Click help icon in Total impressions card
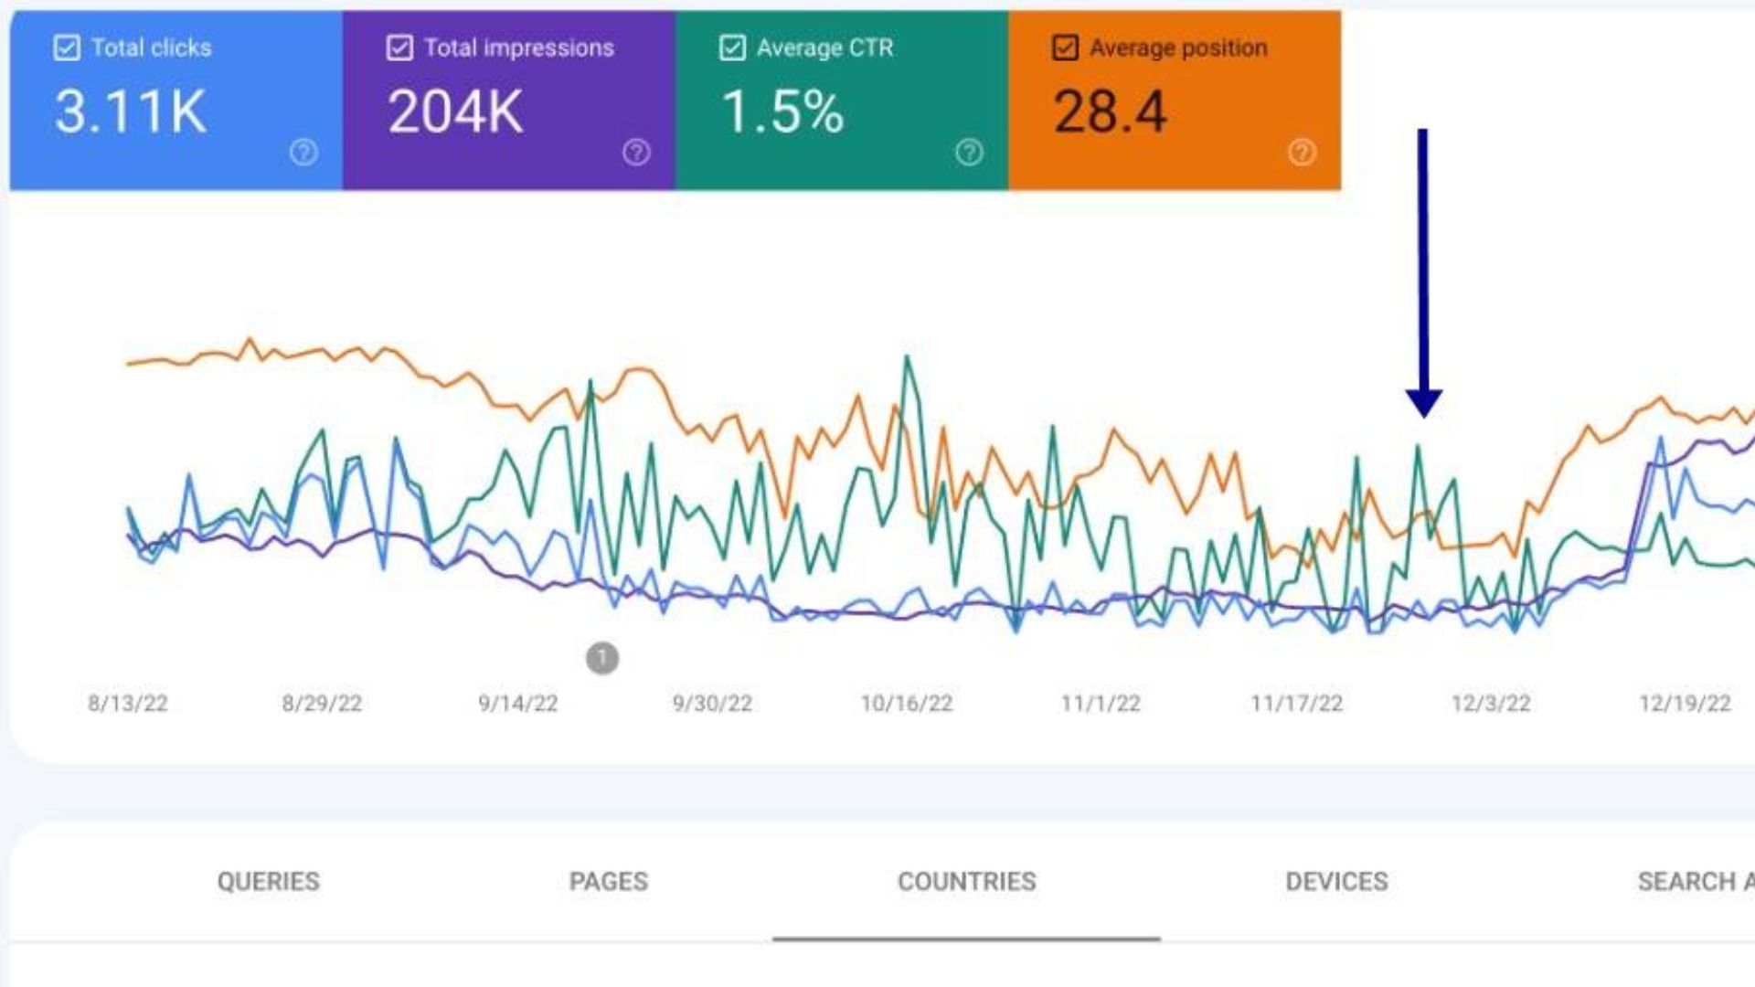Image resolution: width=1755 pixels, height=987 pixels. (x=636, y=152)
